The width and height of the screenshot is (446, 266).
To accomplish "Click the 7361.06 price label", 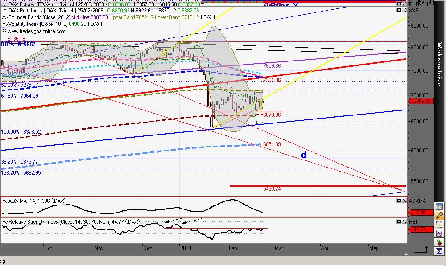I will tap(272, 80).
